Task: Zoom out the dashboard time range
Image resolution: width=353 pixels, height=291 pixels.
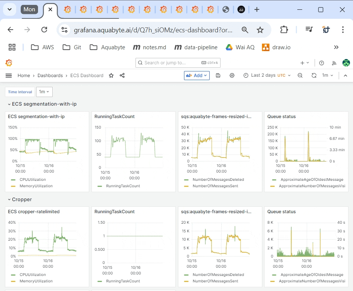Action: tap(300, 76)
